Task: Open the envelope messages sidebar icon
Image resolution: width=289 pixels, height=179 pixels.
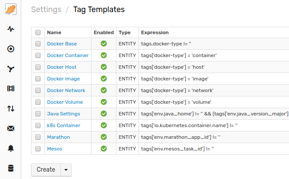Action: pos(11,128)
